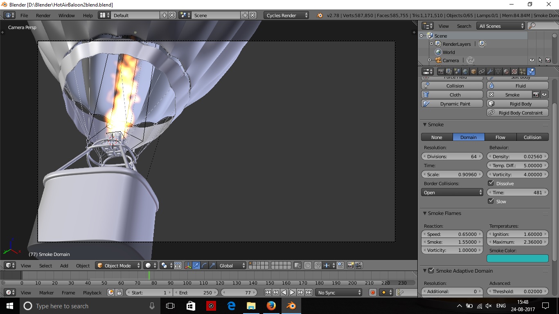Toggle the Dissolve checkbox
The height and width of the screenshot is (314, 559).
pos(491,183)
